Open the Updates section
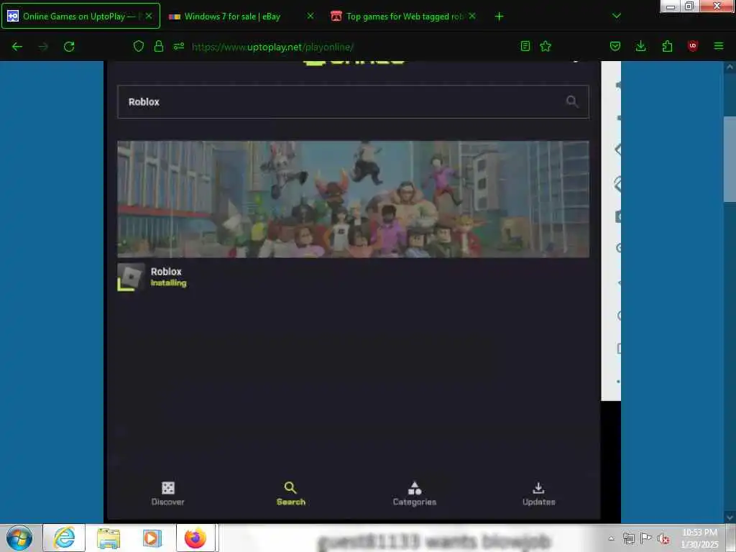 tap(538, 494)
